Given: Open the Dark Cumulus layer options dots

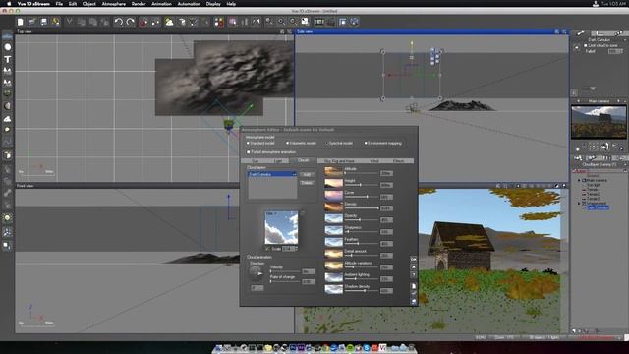Looking at the screenshot, I should [295, 174].
